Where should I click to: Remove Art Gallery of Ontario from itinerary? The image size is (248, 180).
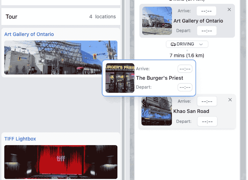229,10
